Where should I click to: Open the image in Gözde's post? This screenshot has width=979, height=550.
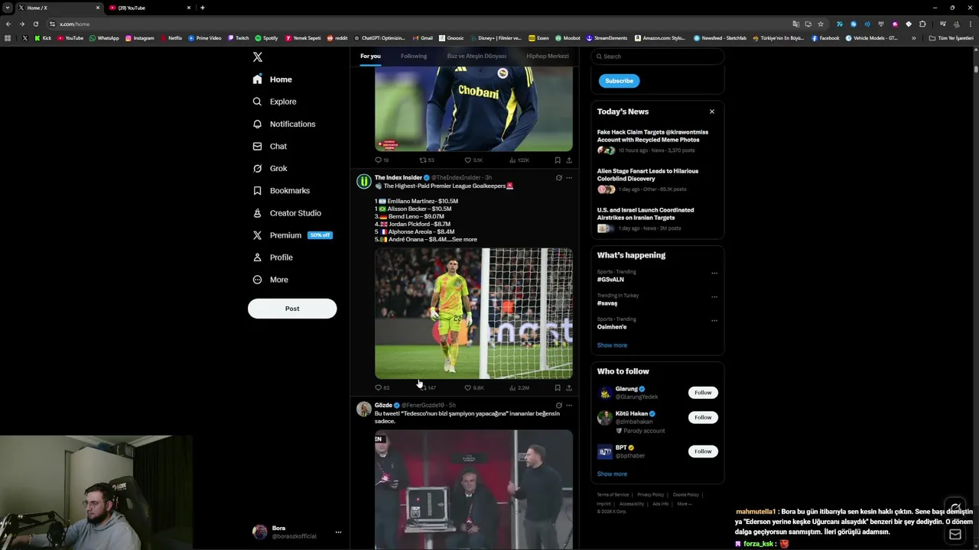(473, 489)
